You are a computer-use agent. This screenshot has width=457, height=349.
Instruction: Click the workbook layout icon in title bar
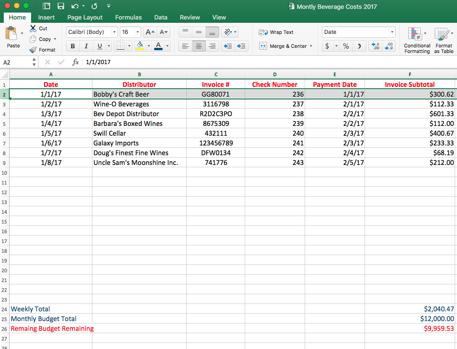pos(46,6)
